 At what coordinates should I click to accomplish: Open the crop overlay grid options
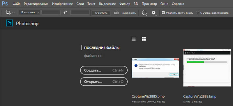click(x=144, y=13)
